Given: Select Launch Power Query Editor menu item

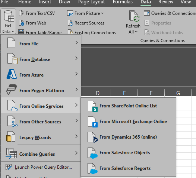Looking at the screenshot, I should [x=41, y=167].
